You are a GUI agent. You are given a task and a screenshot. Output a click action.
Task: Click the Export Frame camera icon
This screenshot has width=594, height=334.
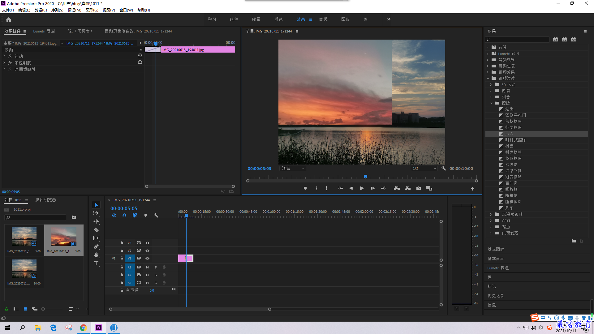419,188
